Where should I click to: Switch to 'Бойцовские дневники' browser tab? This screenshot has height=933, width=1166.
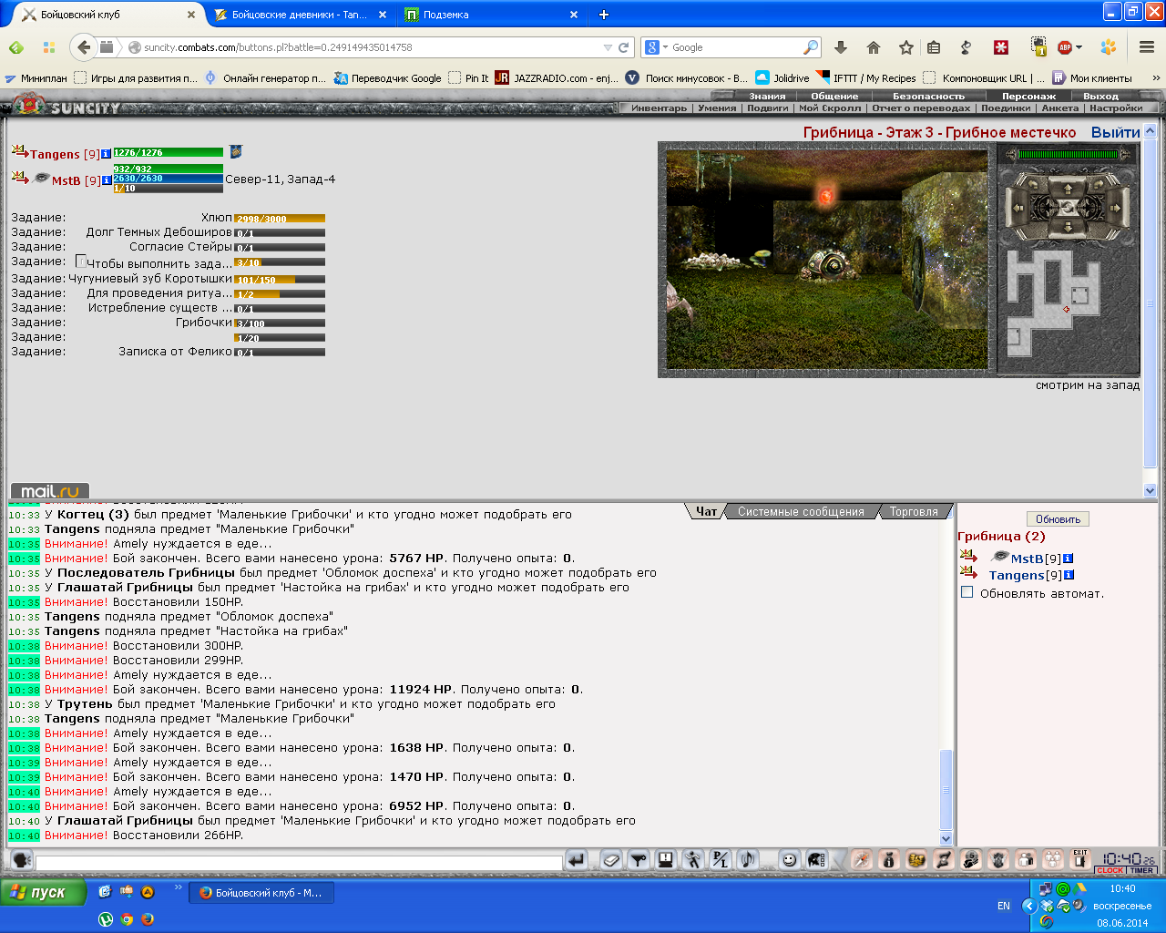coord(300,15)
